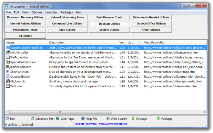Click the horizontal scrollbar thumb
The width and height of the screenshot is (213, 133).
pos(61,112)
